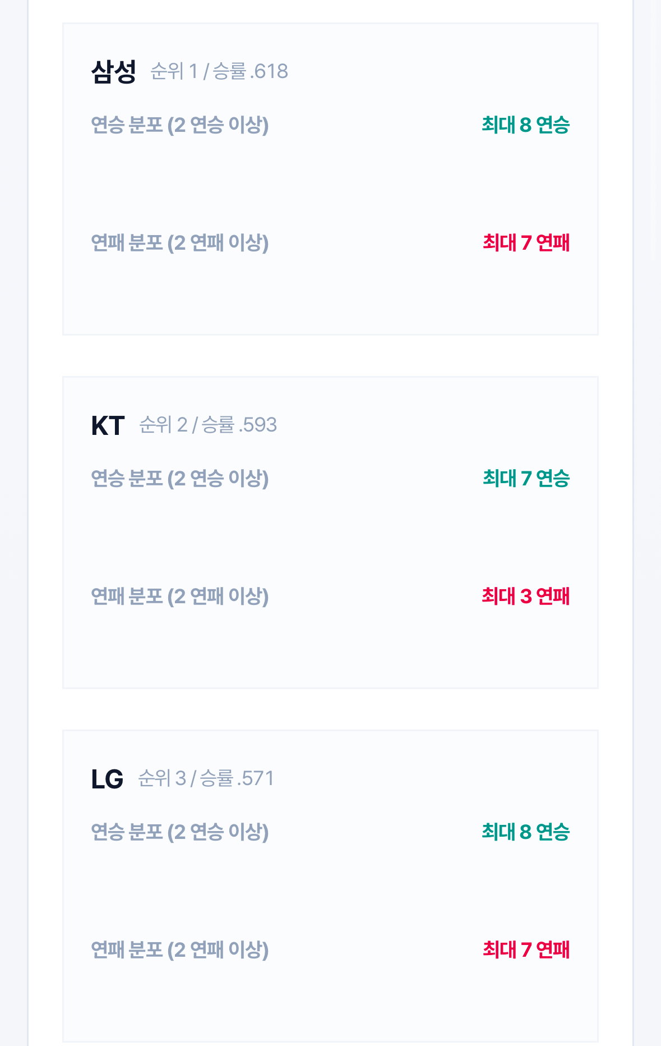
Task: Click the 삼성 team name heading
Action: [x=113, y=71]
